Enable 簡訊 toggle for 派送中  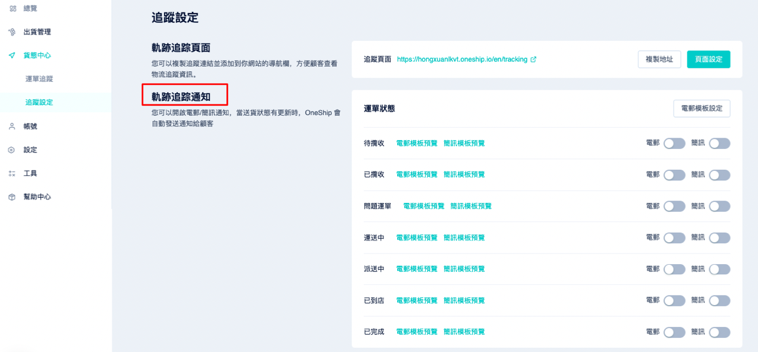[x=719, y=269]
